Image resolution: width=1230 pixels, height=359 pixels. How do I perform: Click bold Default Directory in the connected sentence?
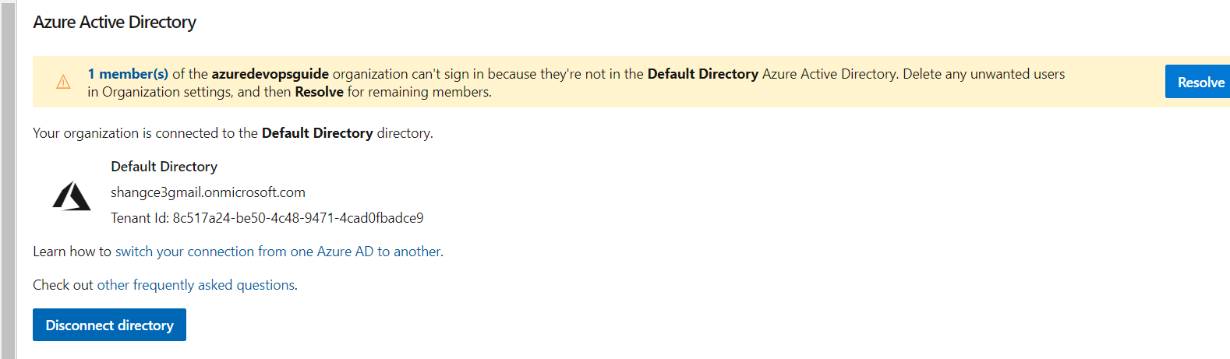317,133
